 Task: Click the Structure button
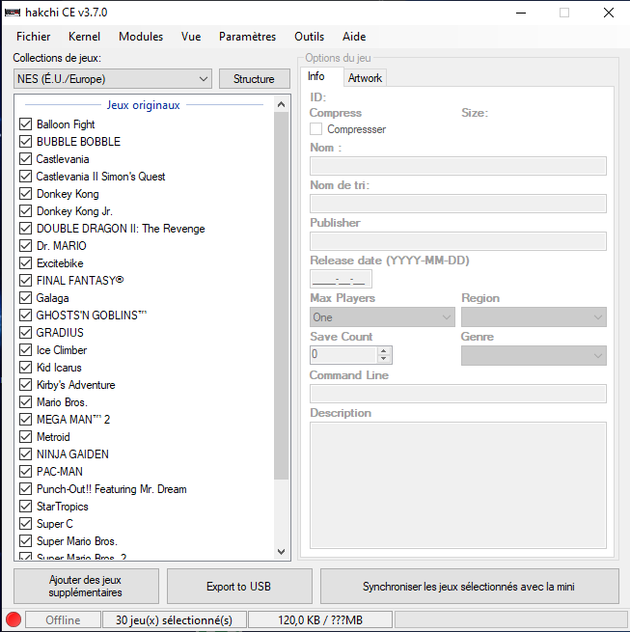(254, 79)
